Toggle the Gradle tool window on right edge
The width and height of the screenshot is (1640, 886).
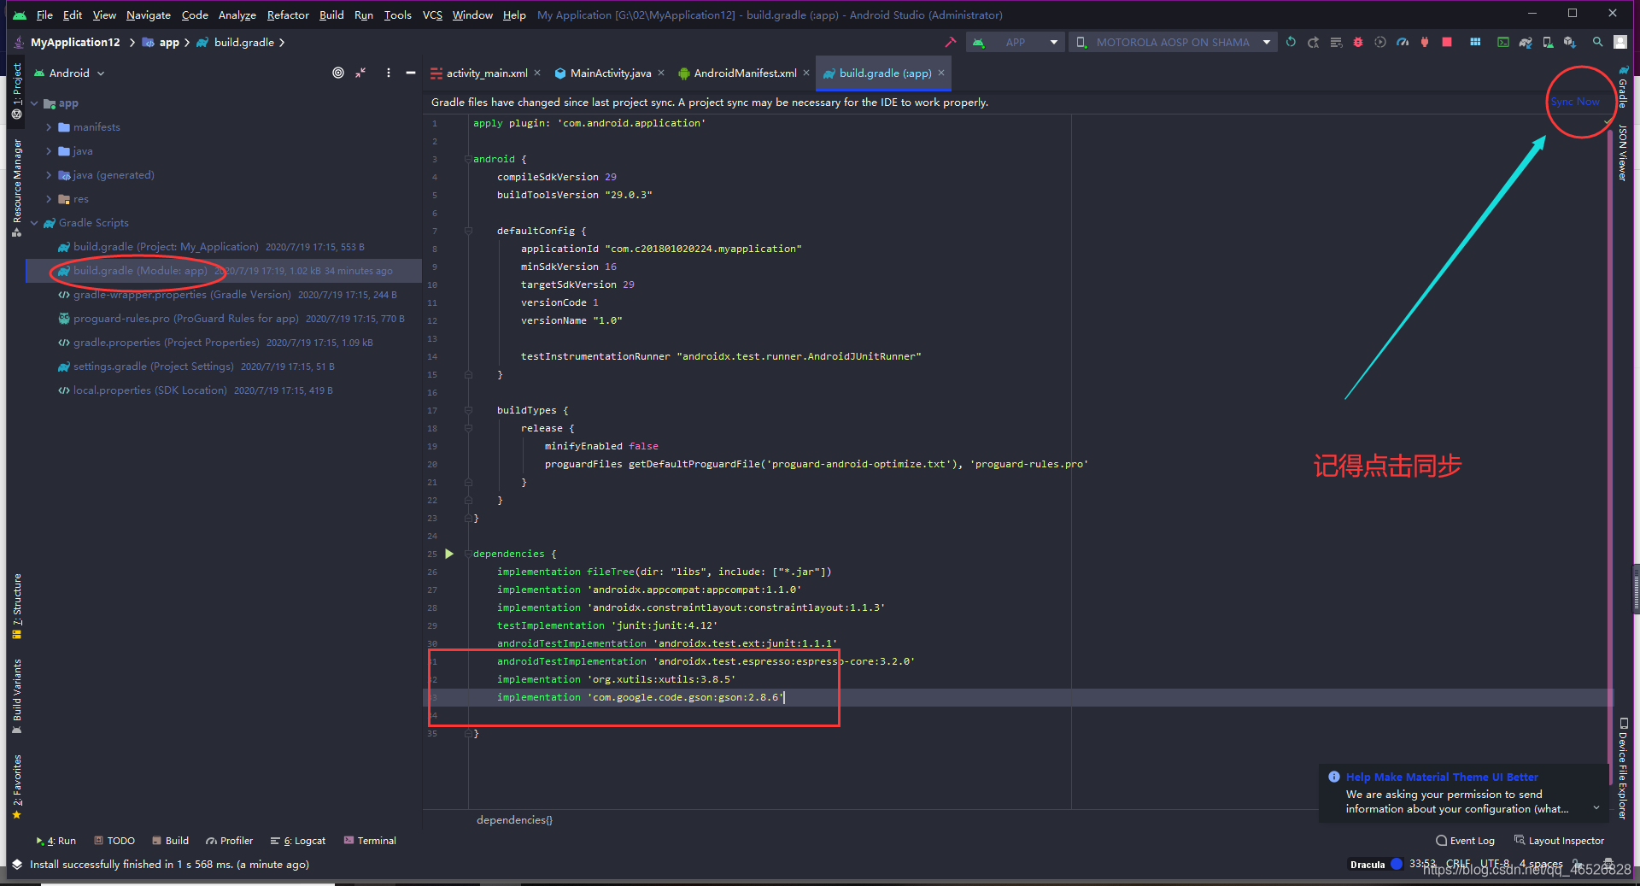pyautogui.click(x=1623, y=86)
